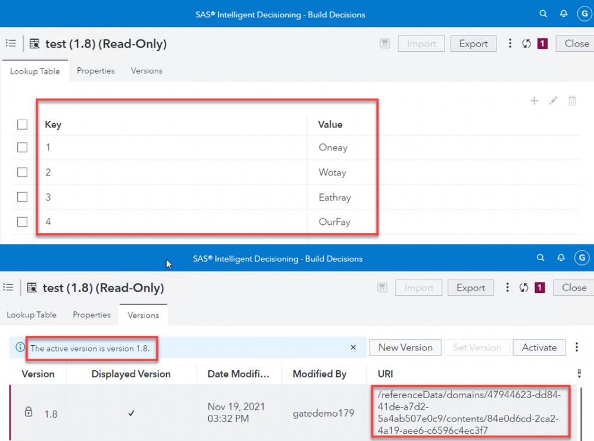Image resolution: width=594 pixels, height=441 pixels.
Task: Click the referenceData URI cell text
Action: [x=469, y=412]
